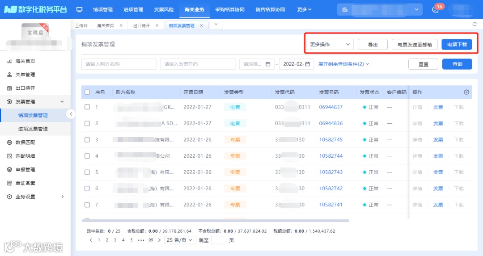Close the 海关首页 tab
This screenshot has height=256, width=483.
tap(121, 25)
